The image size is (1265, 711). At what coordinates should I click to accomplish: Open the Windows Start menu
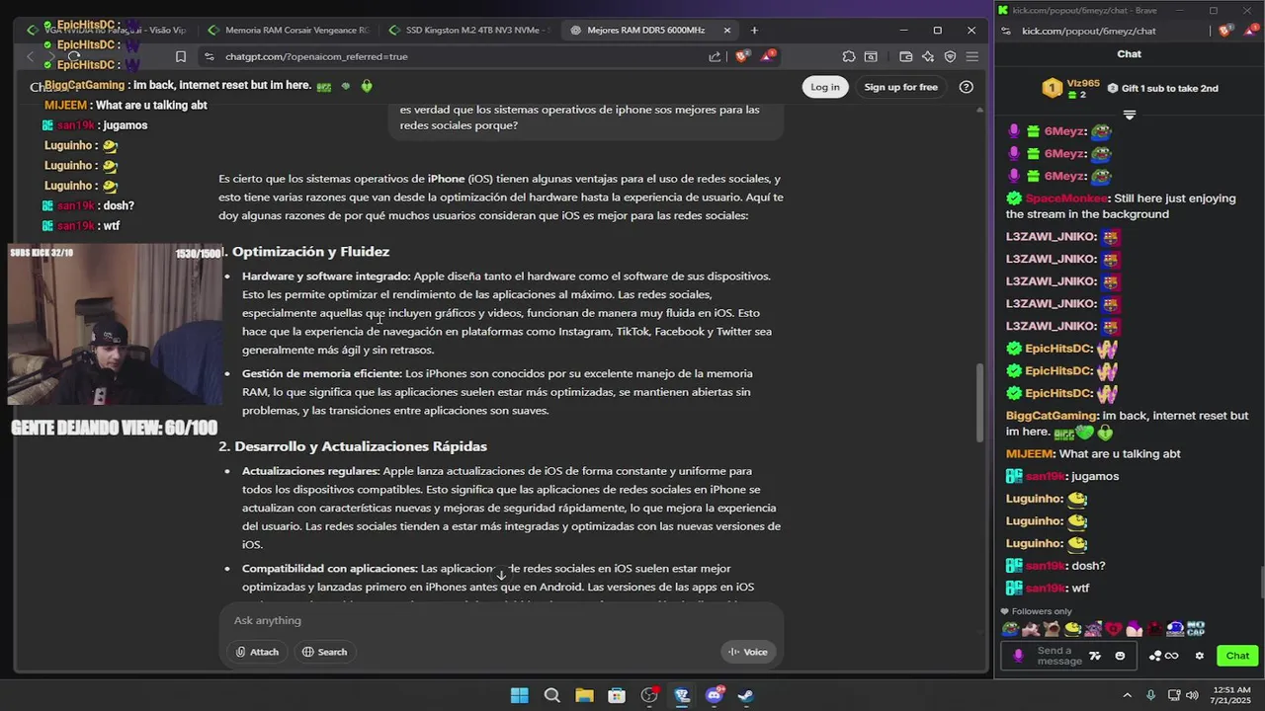point(519,695)
